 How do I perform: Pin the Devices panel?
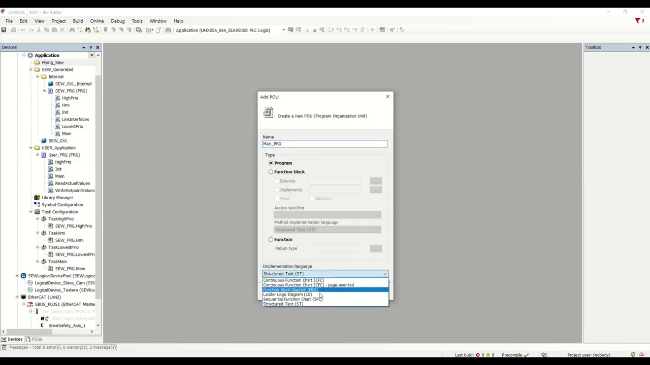[90, 47]
